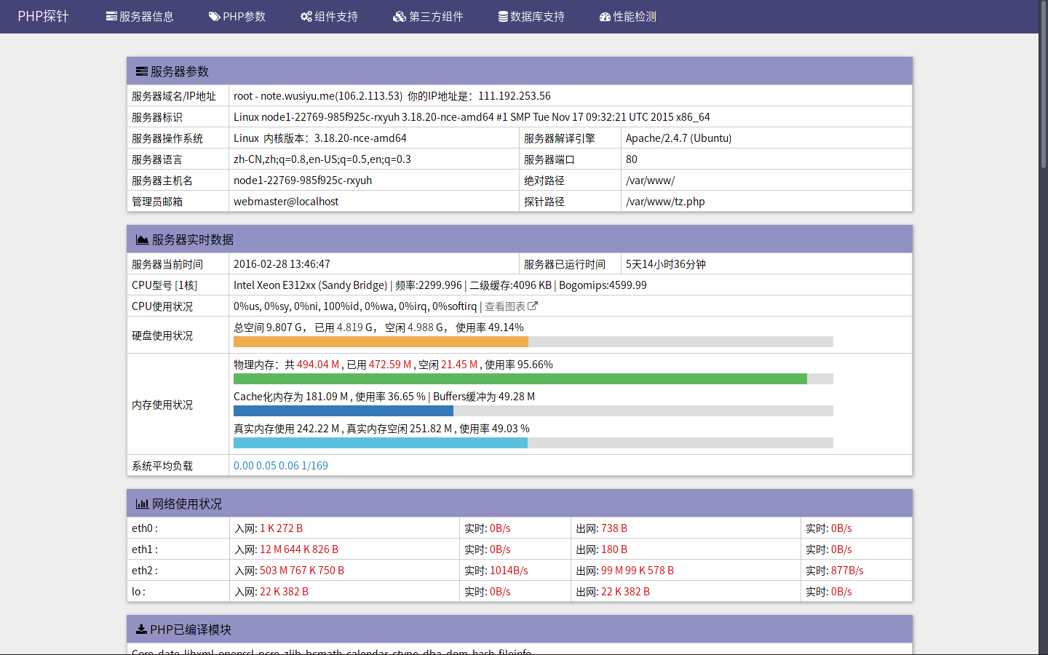Screen dimensions: 1048x655
Task: Select the server time 2016-02-28 13:46:47
Action: coord(282,264)
